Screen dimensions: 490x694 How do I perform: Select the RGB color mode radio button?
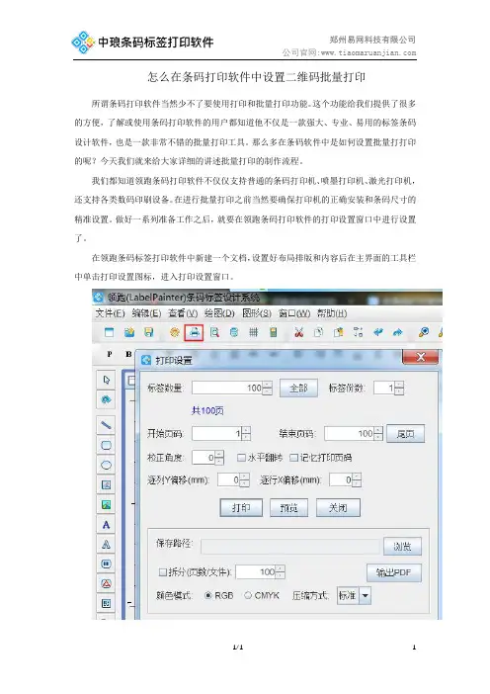(x=208, y=596)
